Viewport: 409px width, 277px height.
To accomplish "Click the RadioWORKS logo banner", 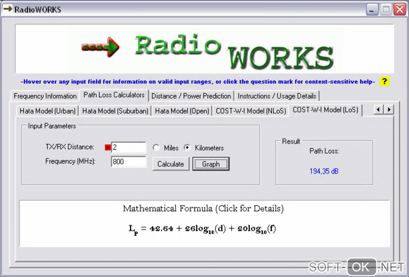I will pyautogui.click(x=204, y=49).
